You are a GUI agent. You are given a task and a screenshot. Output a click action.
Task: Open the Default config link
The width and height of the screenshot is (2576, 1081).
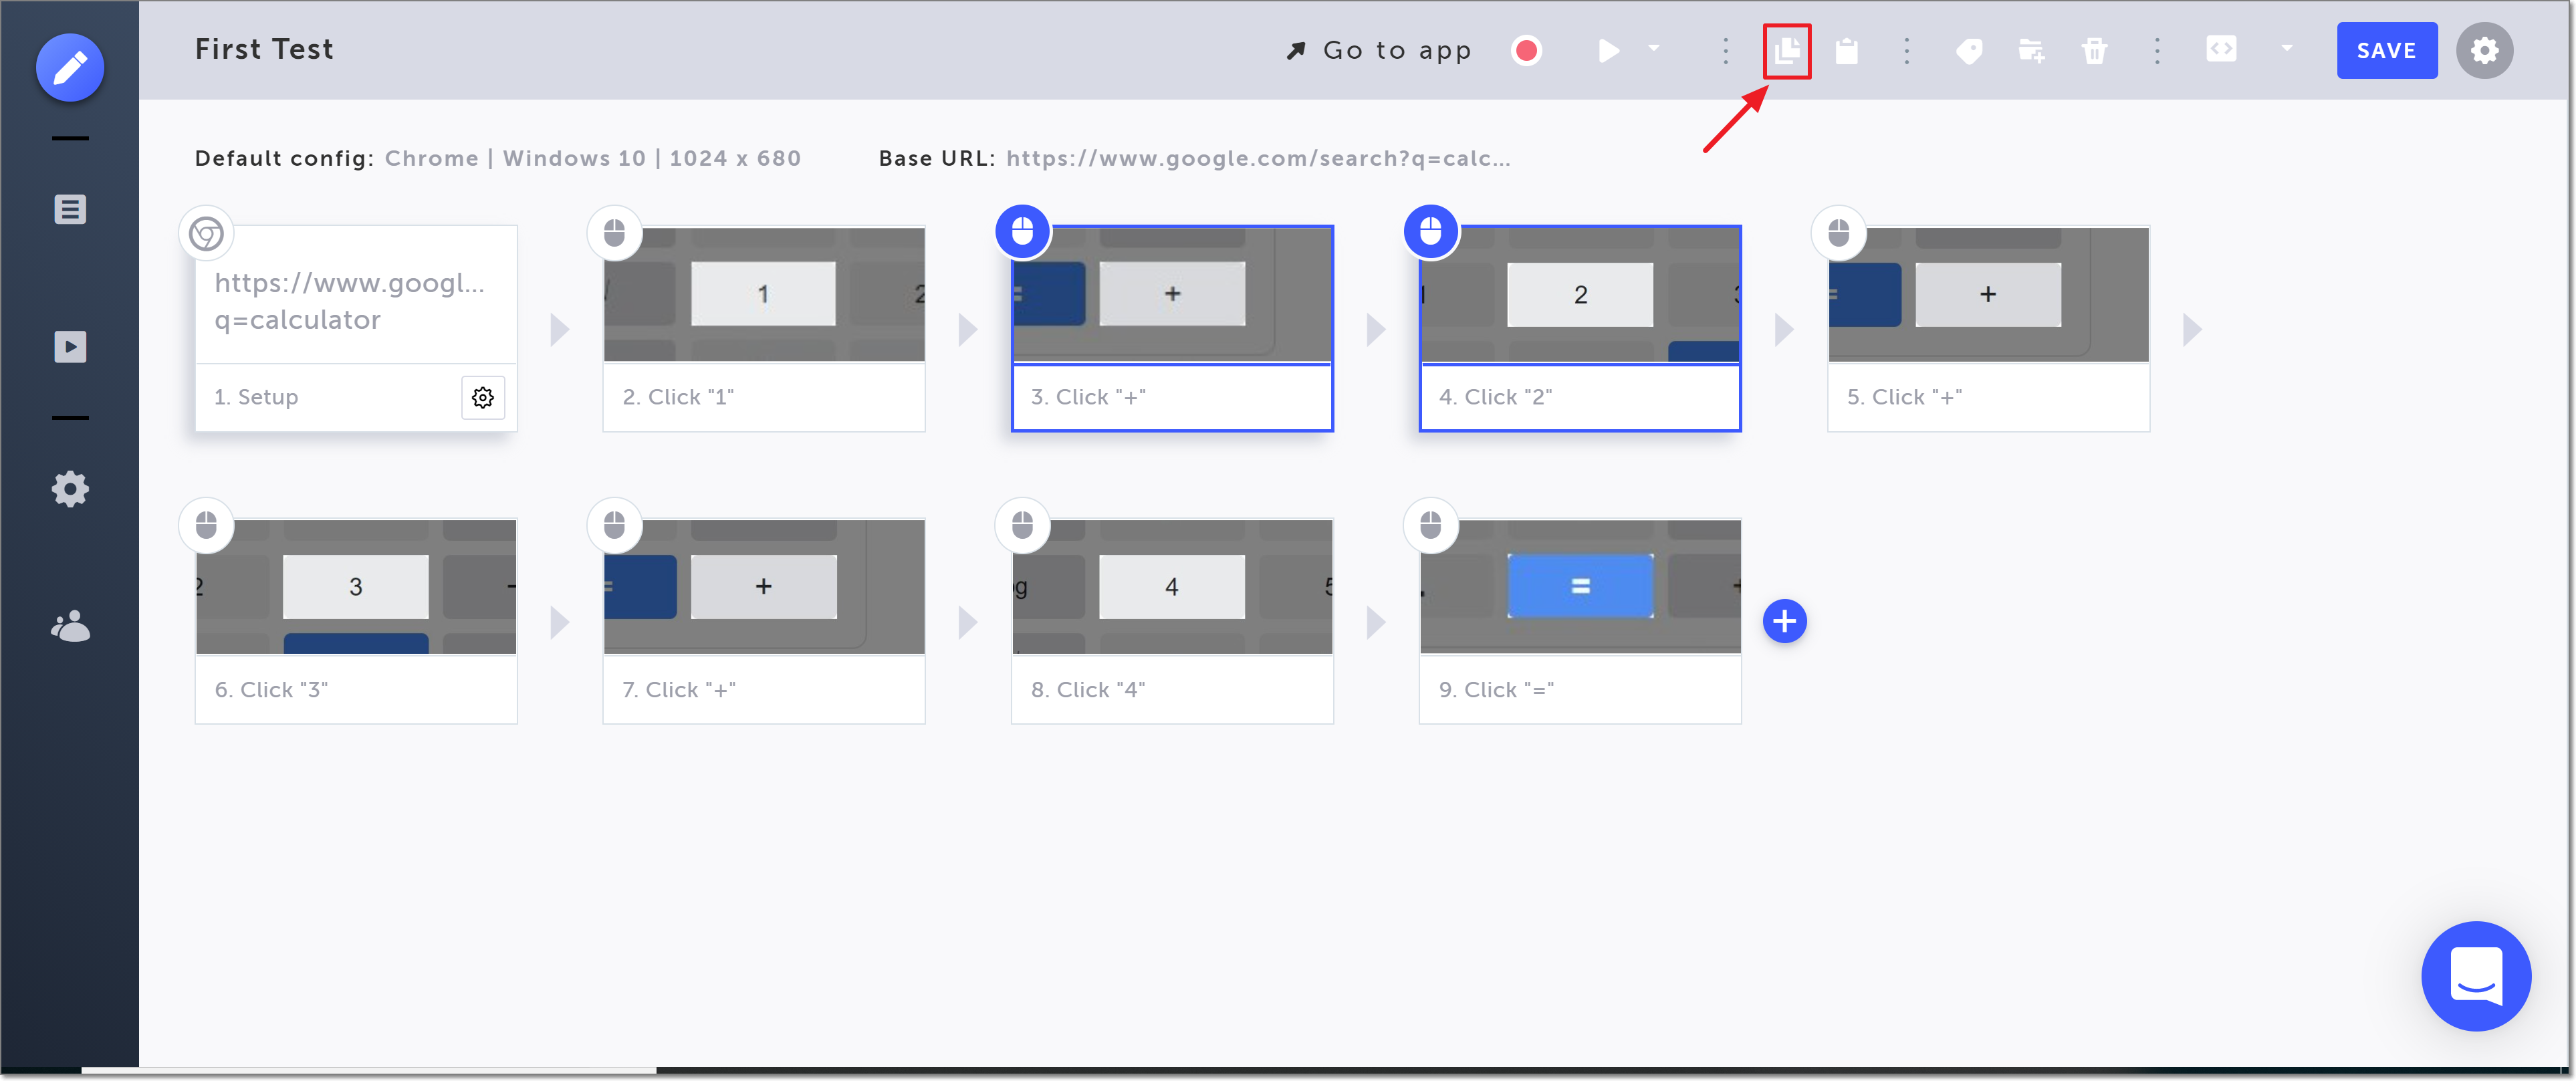pos(592,158)
